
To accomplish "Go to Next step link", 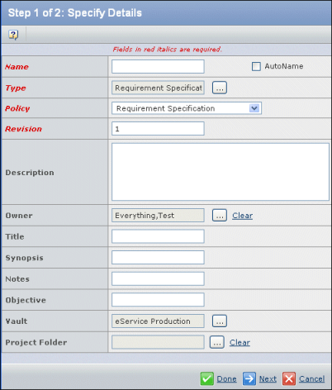I will pos(268,379).
